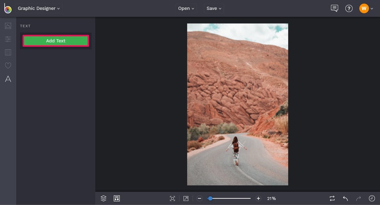Click the zoom slider handle
The height and width of the screenshot is (205, 380).
[211, 199]
